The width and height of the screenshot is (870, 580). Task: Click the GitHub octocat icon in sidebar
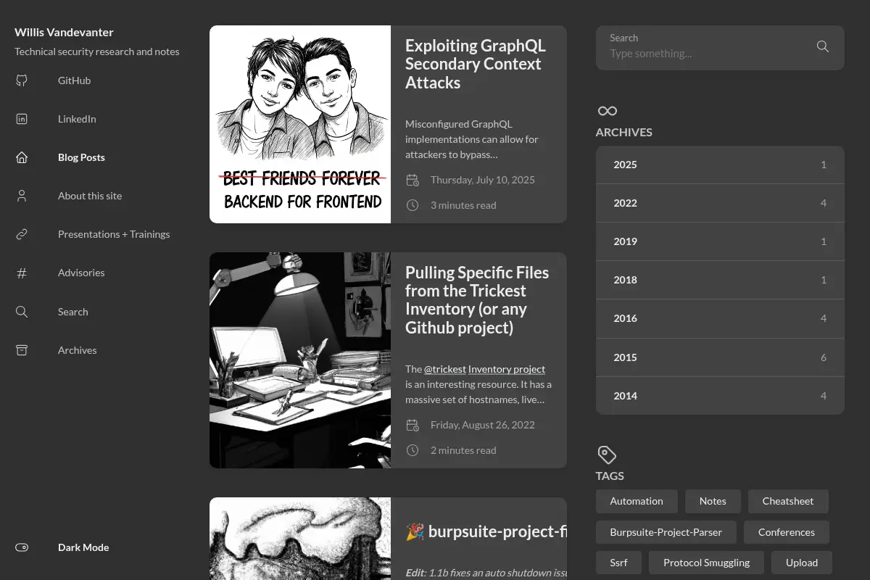(x=22, y=80)
